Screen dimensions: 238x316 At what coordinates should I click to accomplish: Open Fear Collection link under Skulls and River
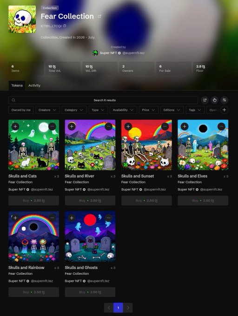point(77,182)
